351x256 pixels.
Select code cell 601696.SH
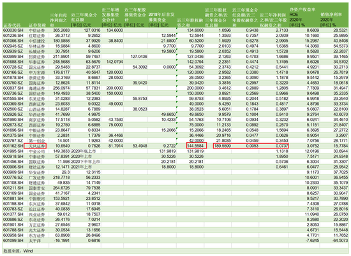pos(13,130)
